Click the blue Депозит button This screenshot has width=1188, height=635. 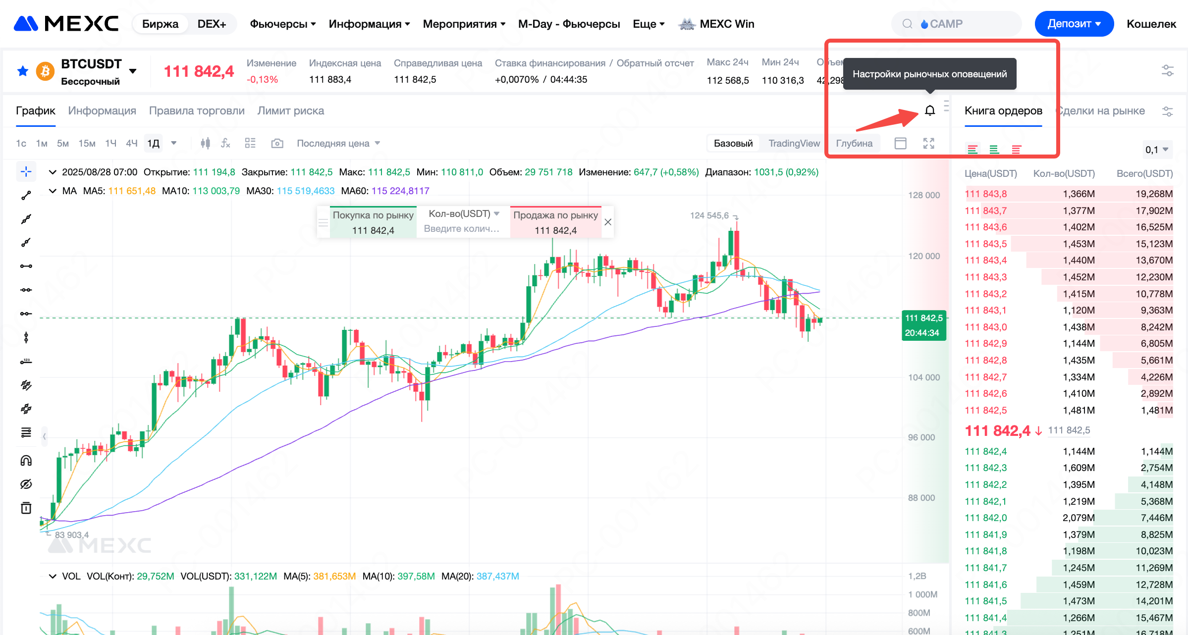click(x=1074, y=24)
